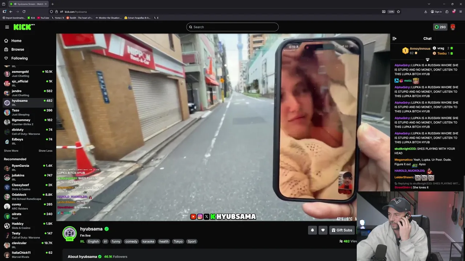Collapse chat with the arrow icon

395,38
